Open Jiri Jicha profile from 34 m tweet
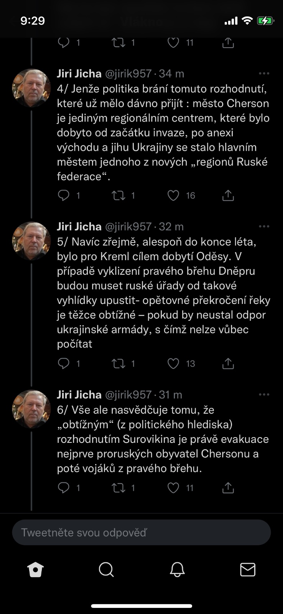The image size is (283, 614). (x=79, y=73)
